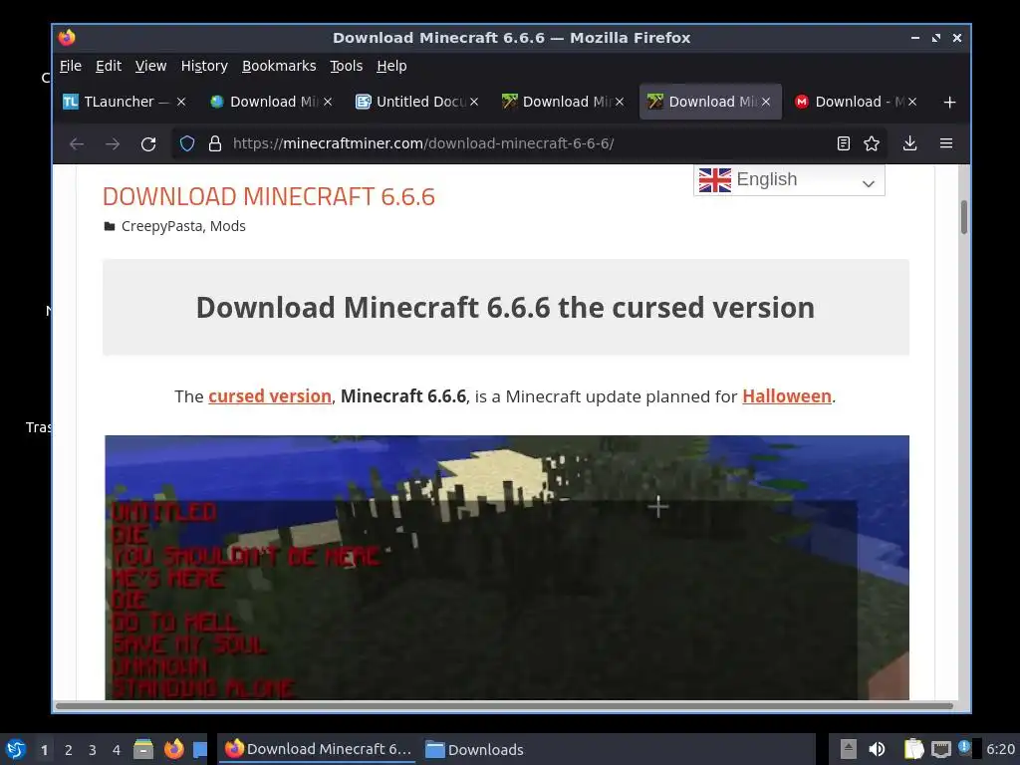Open the Edit menu
The height and width of the screenshot is (765, 1020).
click(108, 66)
